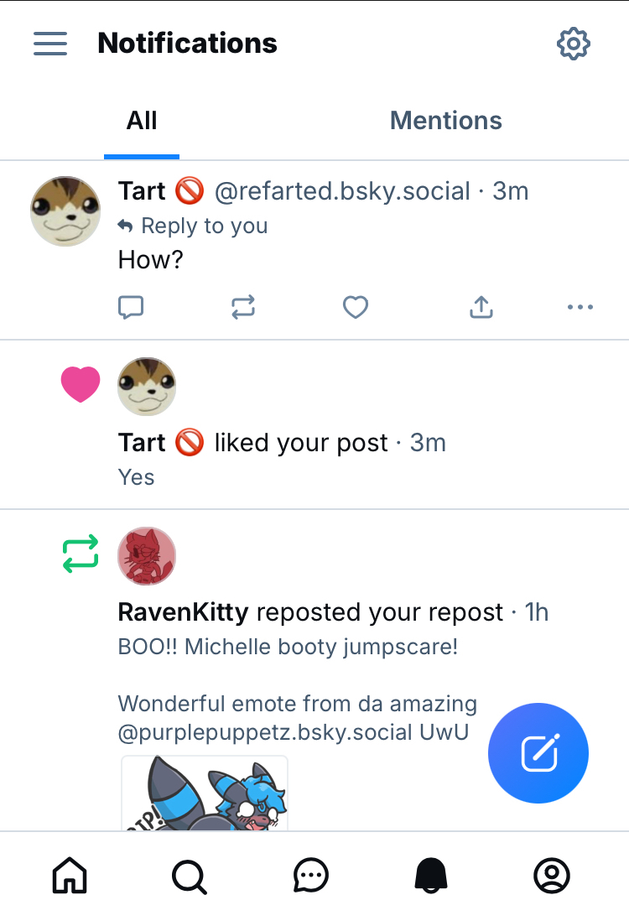The height and width of the screenshot is (900, 629).
Task: Open the emote image thumbnail
Action: 205,793
